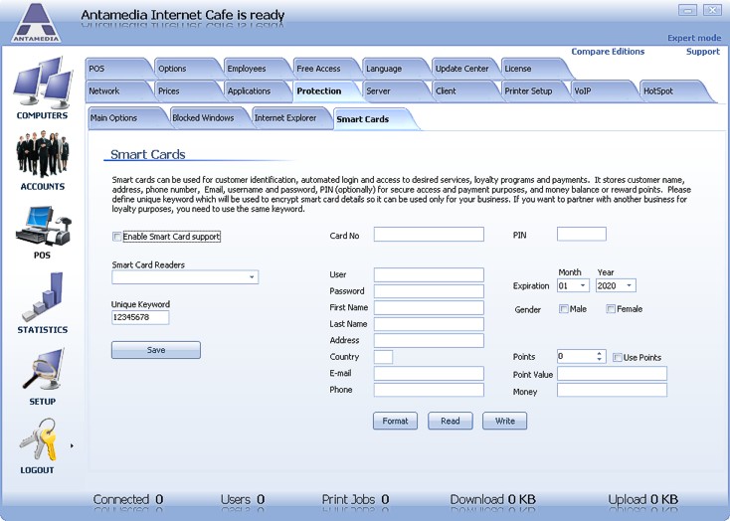The image size is (730, 521).
Task: Expand the arrow next to Logout
Action: pos(72,446)
